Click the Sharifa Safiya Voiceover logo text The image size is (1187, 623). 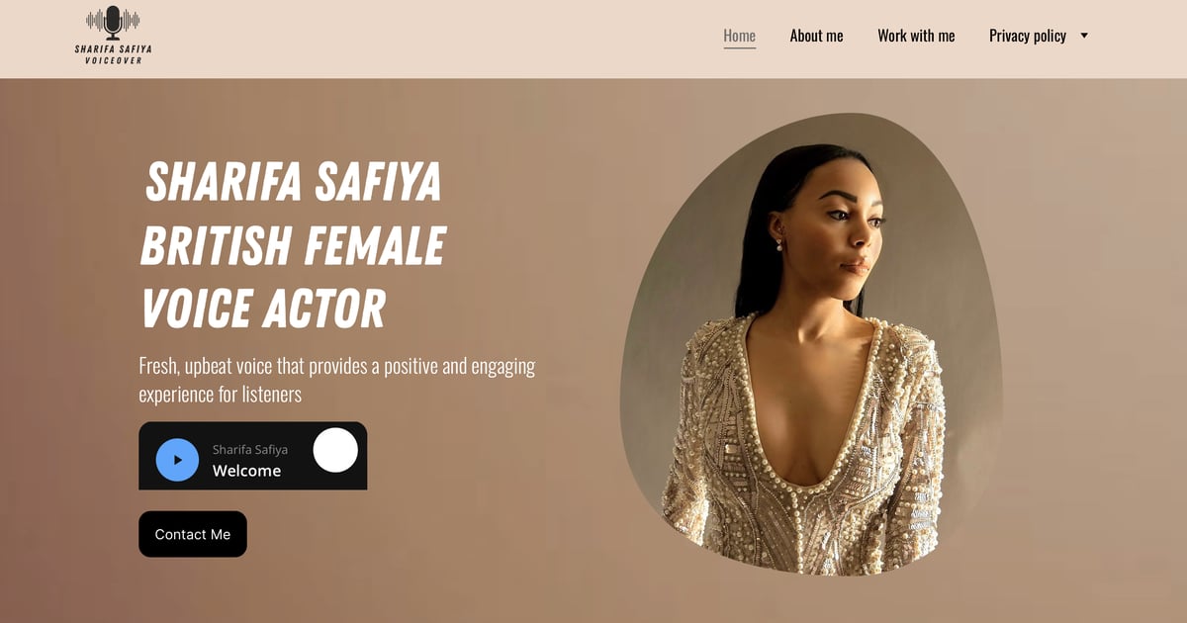113,54
